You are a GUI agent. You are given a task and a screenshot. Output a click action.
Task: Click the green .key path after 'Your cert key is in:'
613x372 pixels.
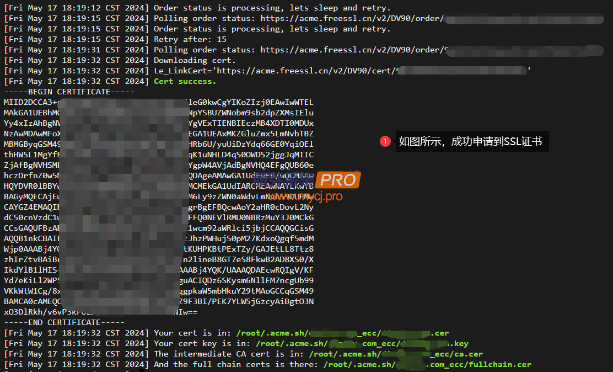(362, 344)
